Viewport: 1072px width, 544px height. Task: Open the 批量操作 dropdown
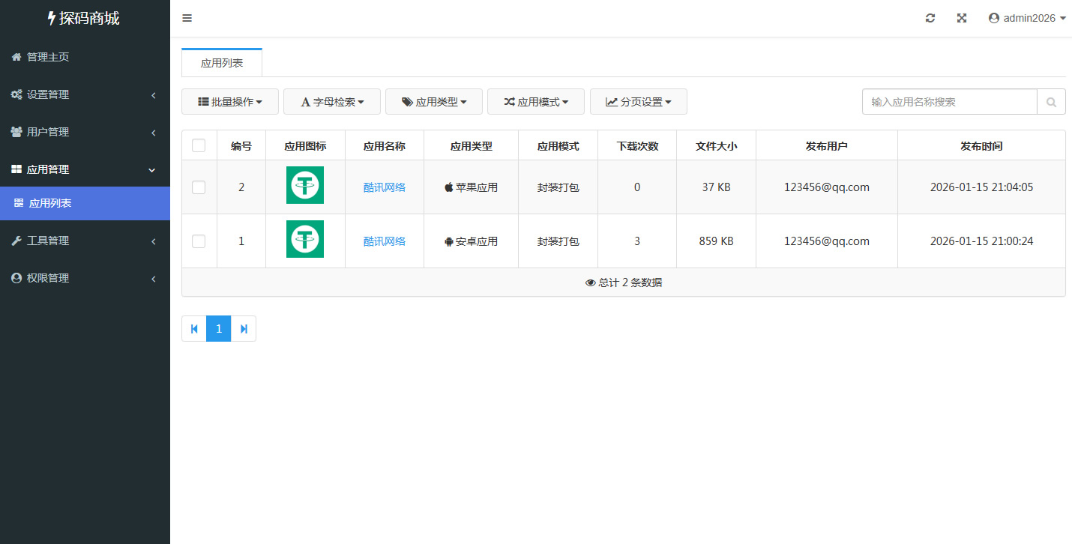(230, 102)
